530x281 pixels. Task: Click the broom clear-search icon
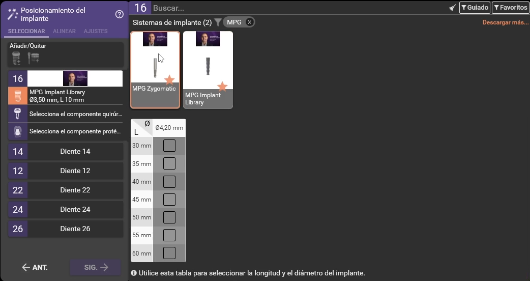click(x=452, y=8)
